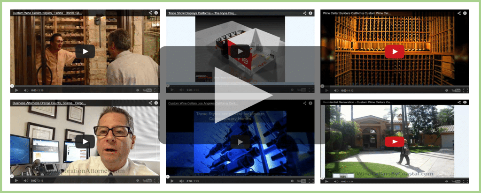The width and height of the screenshot is (481, 193).
Task: Click YouTube logo on Custom Wine Cellars Los Angeles video
Action: (x=302, y=181)
